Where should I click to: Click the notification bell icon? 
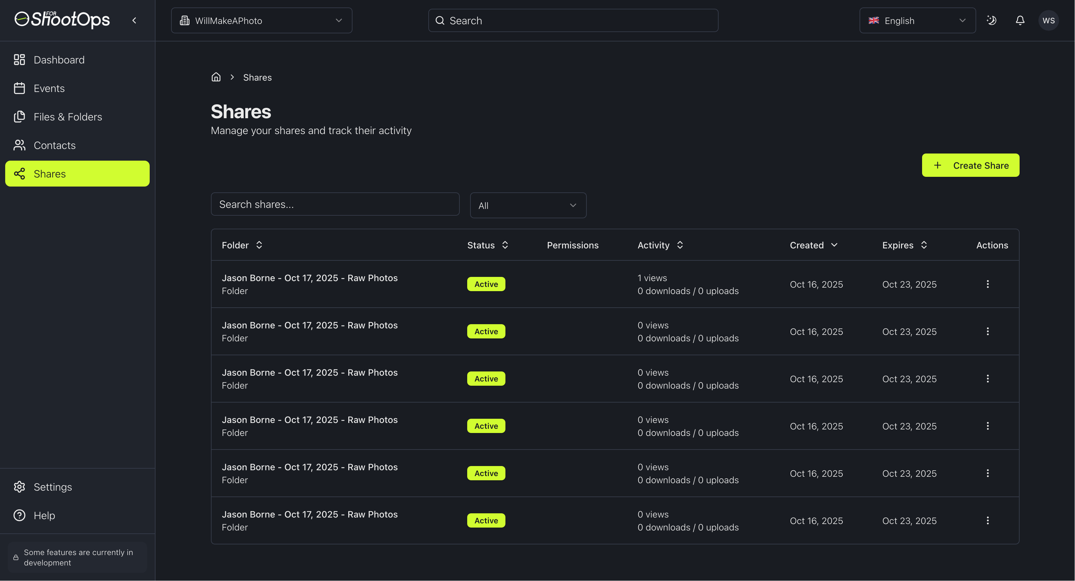1020,20
